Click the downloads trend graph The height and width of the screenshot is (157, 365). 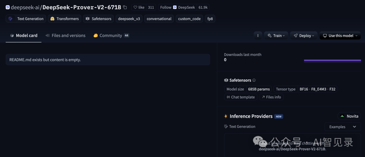(x=333, y=61)
